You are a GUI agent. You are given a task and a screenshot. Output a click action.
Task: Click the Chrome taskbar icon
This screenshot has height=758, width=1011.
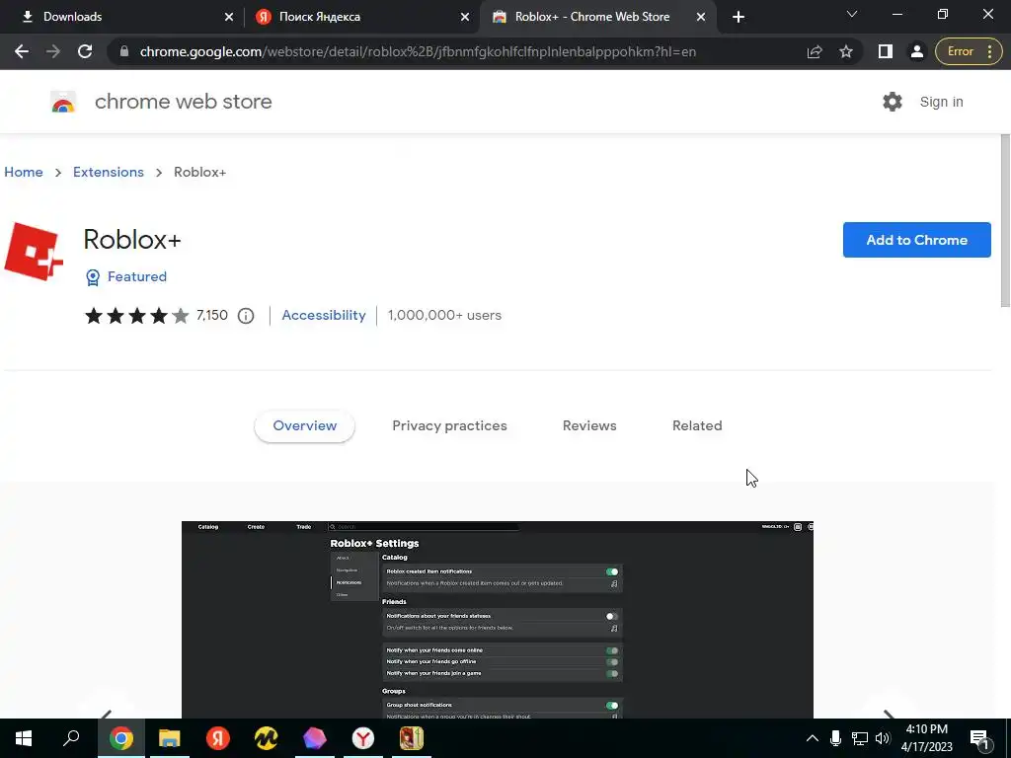coord(121,738)
